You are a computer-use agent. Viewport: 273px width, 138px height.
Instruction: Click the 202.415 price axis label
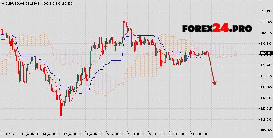click(265, 33)
